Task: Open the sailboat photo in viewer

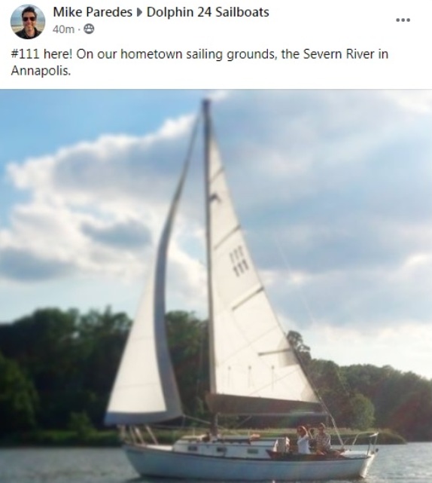Action: [x=216, y=286]
